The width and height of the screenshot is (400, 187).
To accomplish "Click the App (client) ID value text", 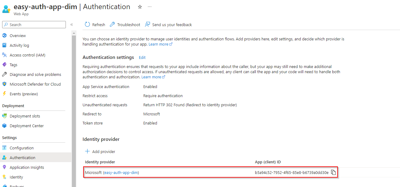I will (x=292, y=172).
